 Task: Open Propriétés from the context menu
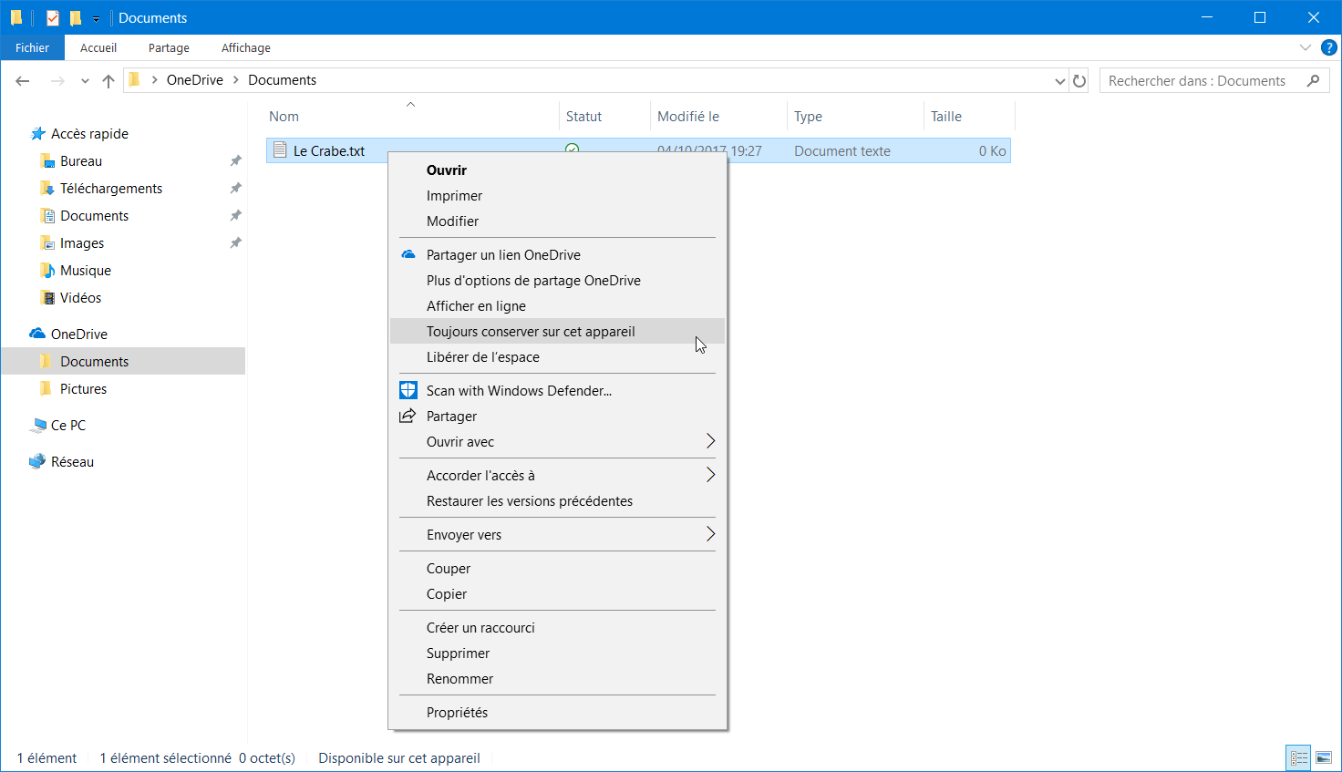[557, 713]
